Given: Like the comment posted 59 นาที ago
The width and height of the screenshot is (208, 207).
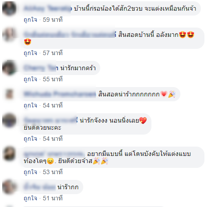Looking at the screenshot, I should point(30,20).
